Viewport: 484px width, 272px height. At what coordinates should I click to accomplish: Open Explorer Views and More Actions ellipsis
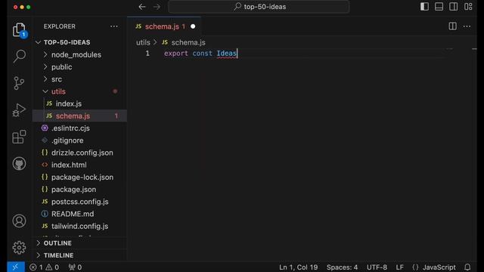pos(114,26)
